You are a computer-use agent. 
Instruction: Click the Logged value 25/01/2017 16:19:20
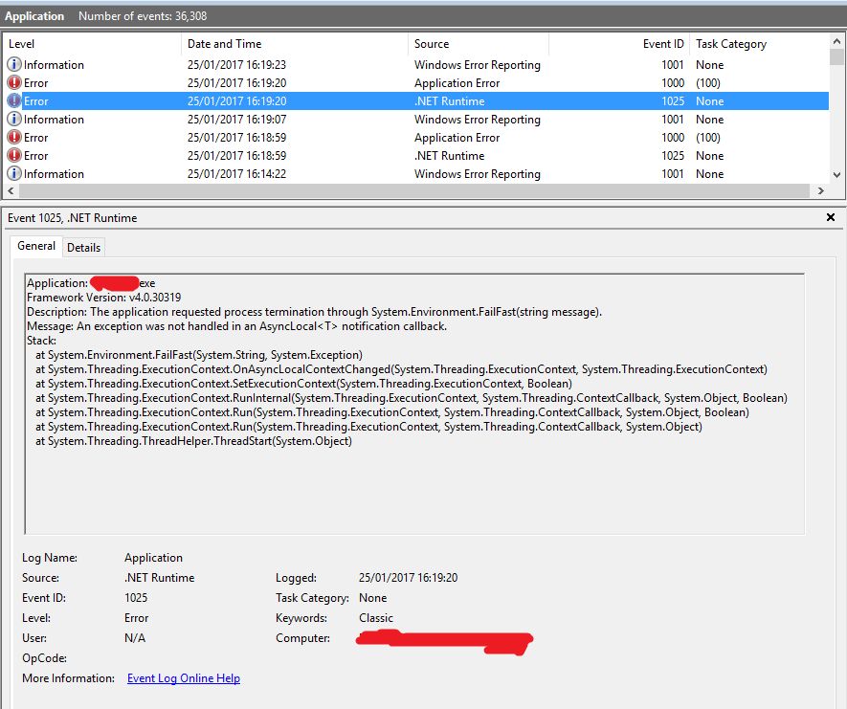[x=408, y=578]
